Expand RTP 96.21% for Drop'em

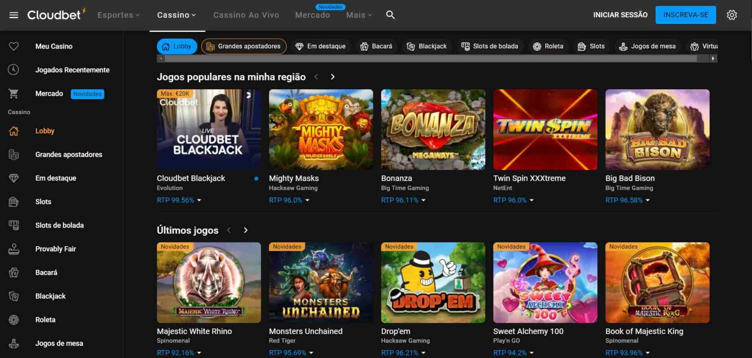(x=403, y=353)
